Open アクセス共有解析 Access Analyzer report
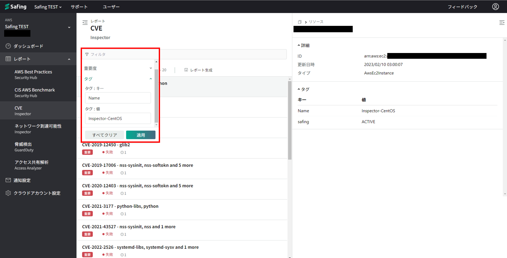Viewport: 507px width, 258px height. (38, 165)
